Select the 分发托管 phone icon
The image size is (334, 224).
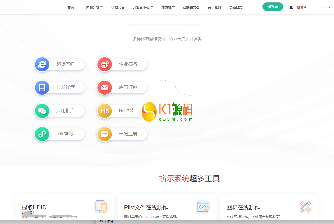click(42, 88)
